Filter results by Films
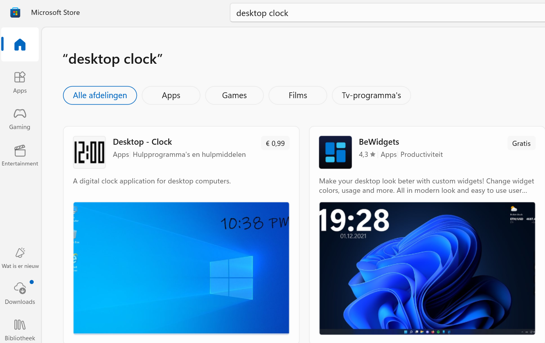Viewport: 545px width, 343px height. tap(298, 95)
